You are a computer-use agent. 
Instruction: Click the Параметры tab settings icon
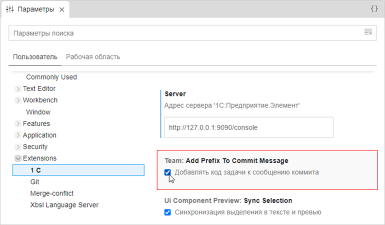(x=9, y=9)
